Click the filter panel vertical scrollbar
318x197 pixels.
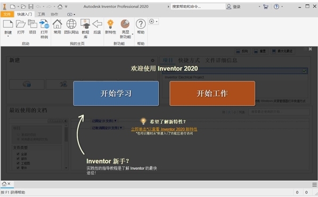(x=66, y=147)
